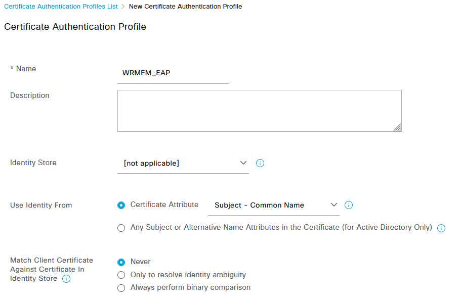Select Any Subject or Alternative Name Attributes option

[x=121, y=228]
